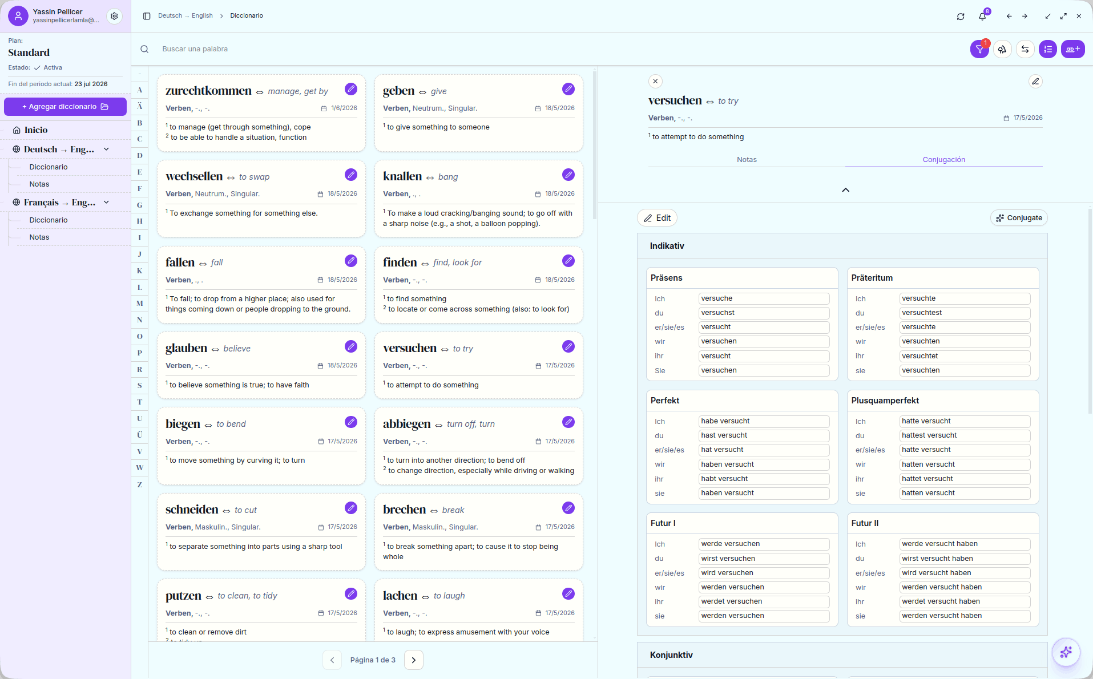
Task: Edit the zurechtkommen card
Action: coord(351,89)
